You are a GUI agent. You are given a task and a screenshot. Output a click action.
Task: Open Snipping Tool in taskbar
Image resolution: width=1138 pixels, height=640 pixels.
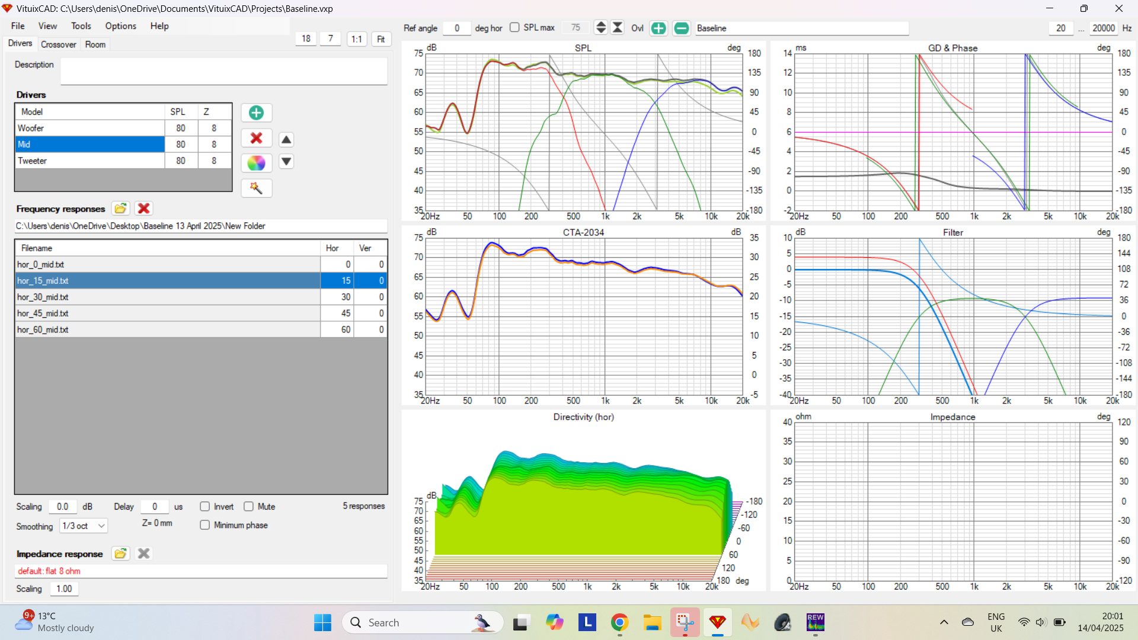coord(685,622)
